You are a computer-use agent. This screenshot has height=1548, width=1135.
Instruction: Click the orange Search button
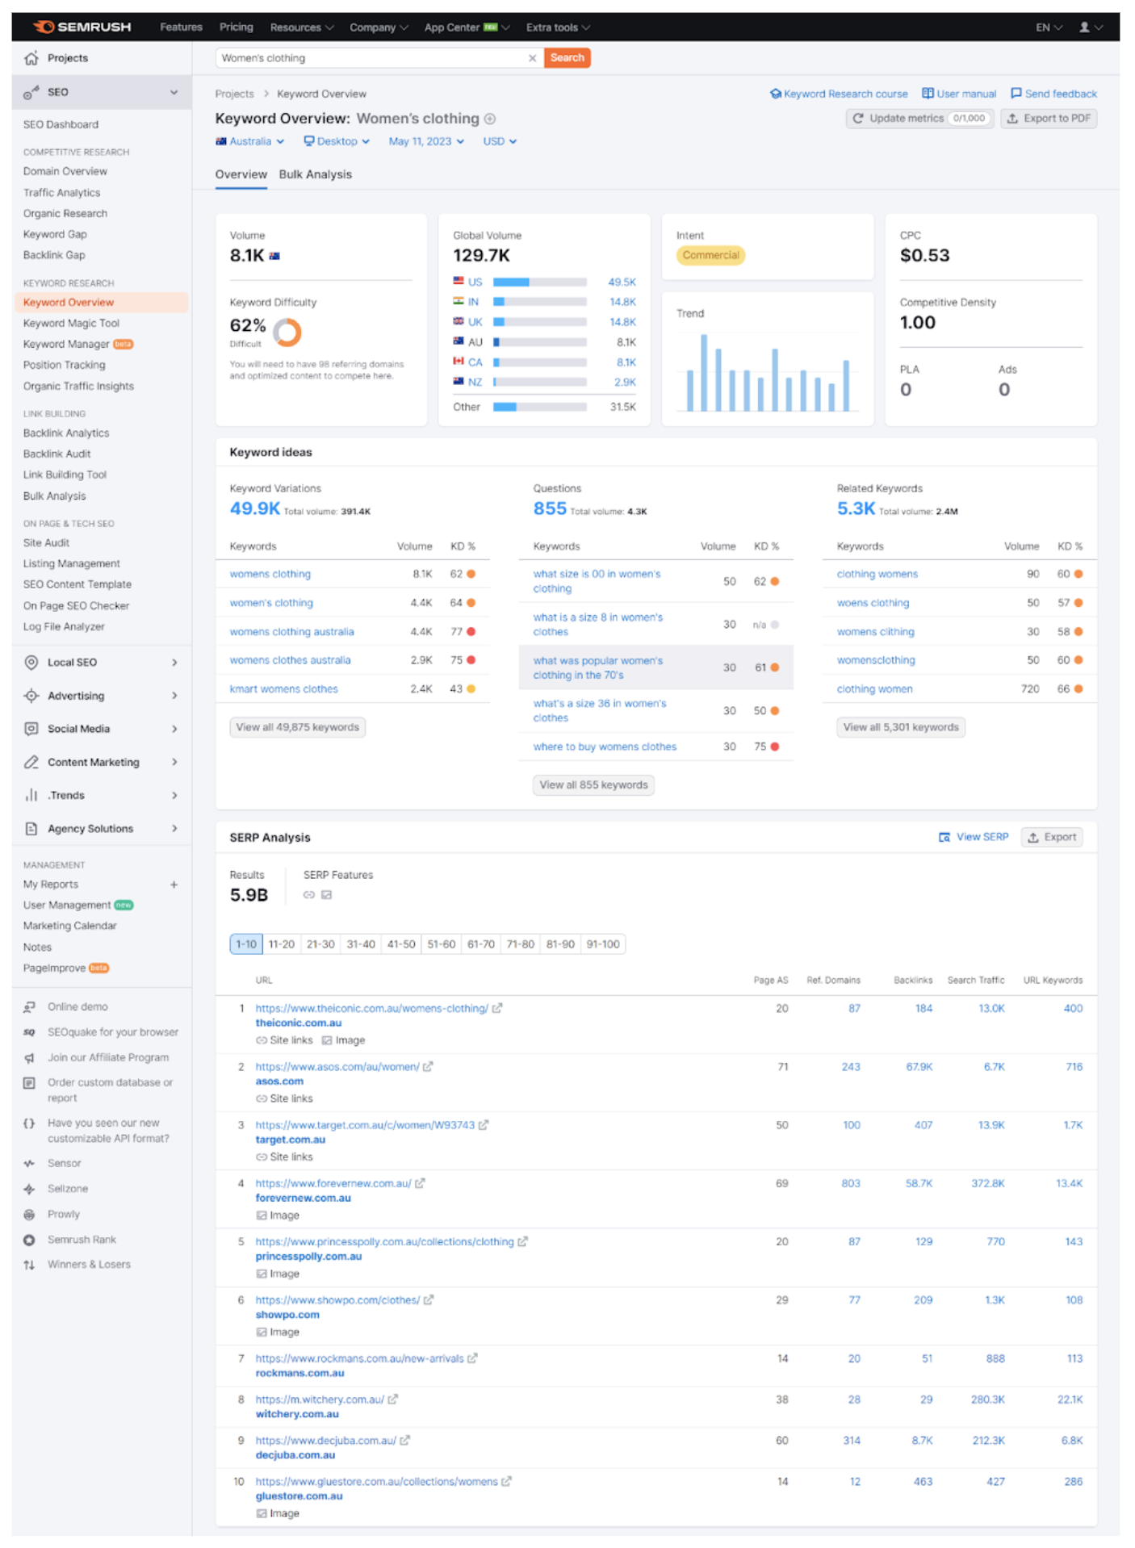pos(567,58)
